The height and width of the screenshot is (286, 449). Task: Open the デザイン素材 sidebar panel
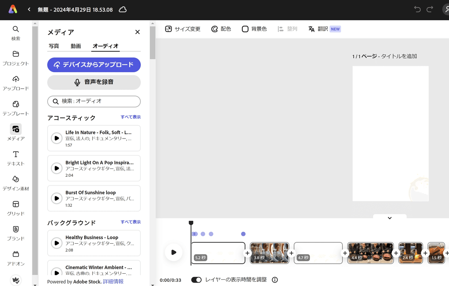16,183
